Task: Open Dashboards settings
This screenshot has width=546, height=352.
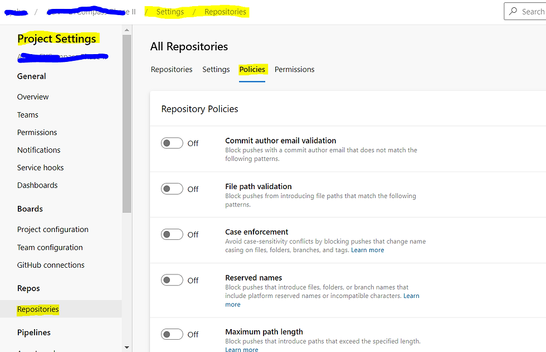Action: tap(37, 185)
